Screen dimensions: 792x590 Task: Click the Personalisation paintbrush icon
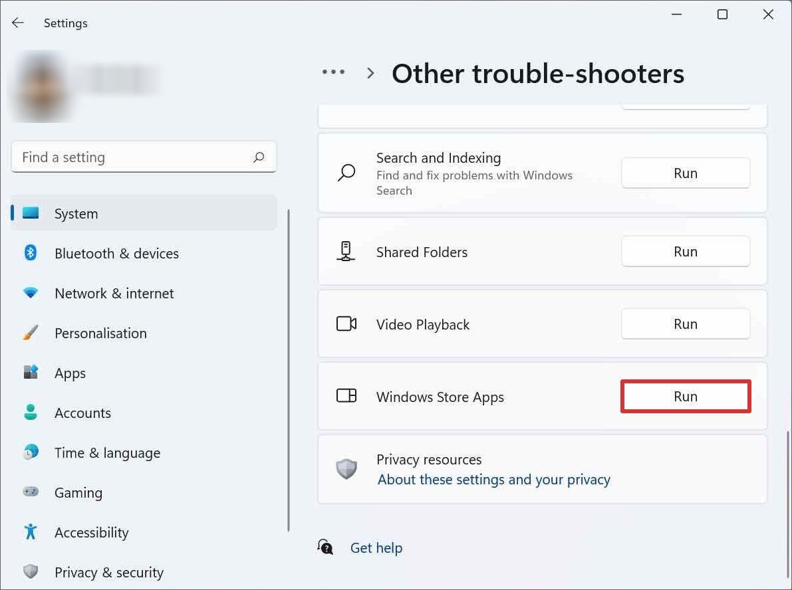[x=31, y=333]
